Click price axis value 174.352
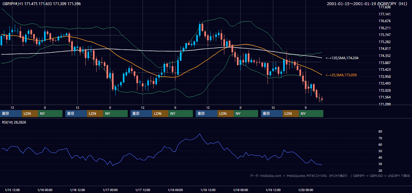The height and width of the screenshot is (193, 412). point(385,56)
